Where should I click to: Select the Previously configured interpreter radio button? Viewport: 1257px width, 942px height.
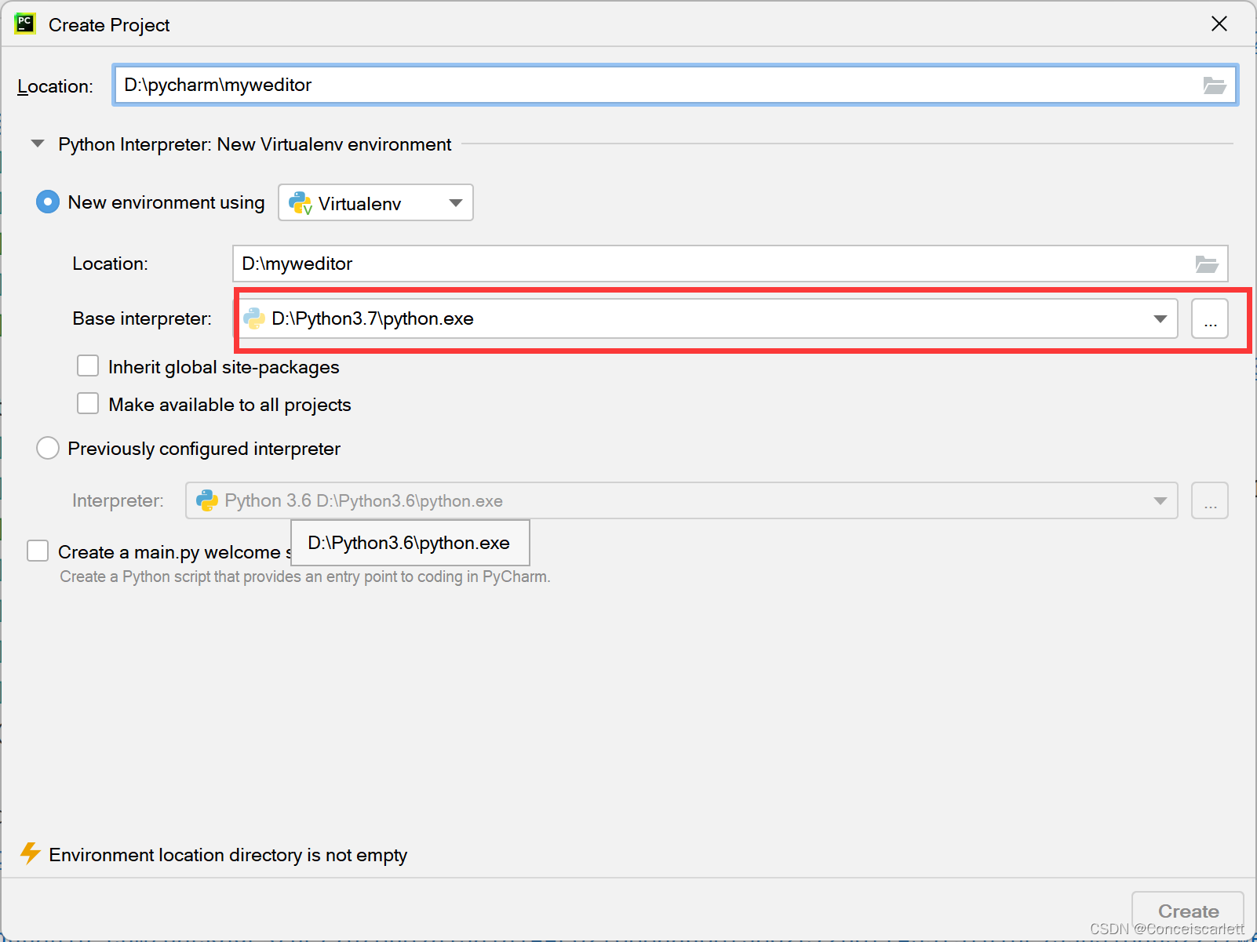click(x=47, y=448)
